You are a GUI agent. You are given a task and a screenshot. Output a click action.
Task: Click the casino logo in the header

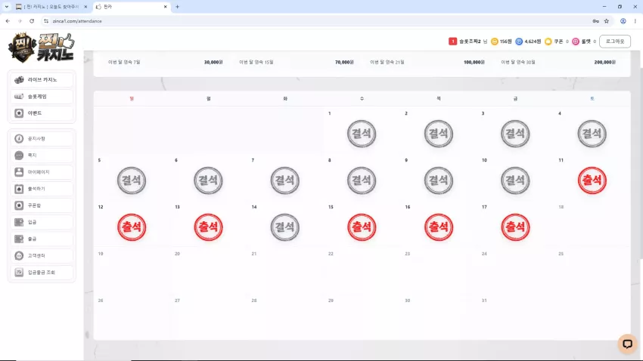[x=42, y=48]
